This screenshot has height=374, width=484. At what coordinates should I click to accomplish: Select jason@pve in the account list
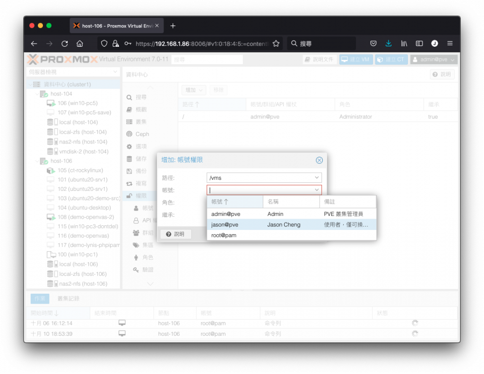tap(291, 224)
